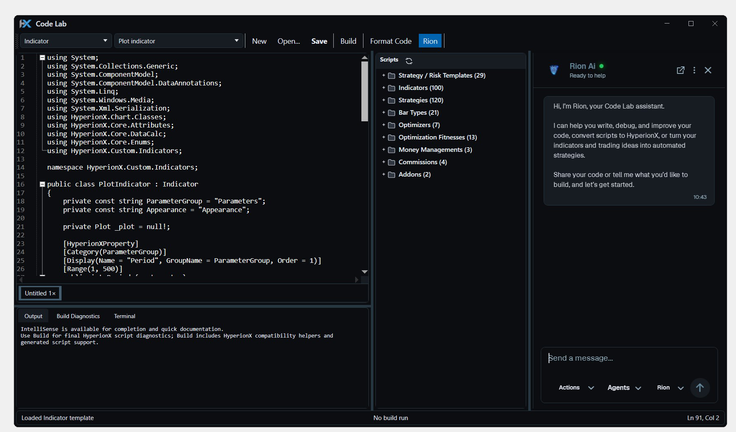The height and width of the screenshot is (432, 736).
Task: Open the Agents dropdown in chat
Action: (x=624, y=387)
